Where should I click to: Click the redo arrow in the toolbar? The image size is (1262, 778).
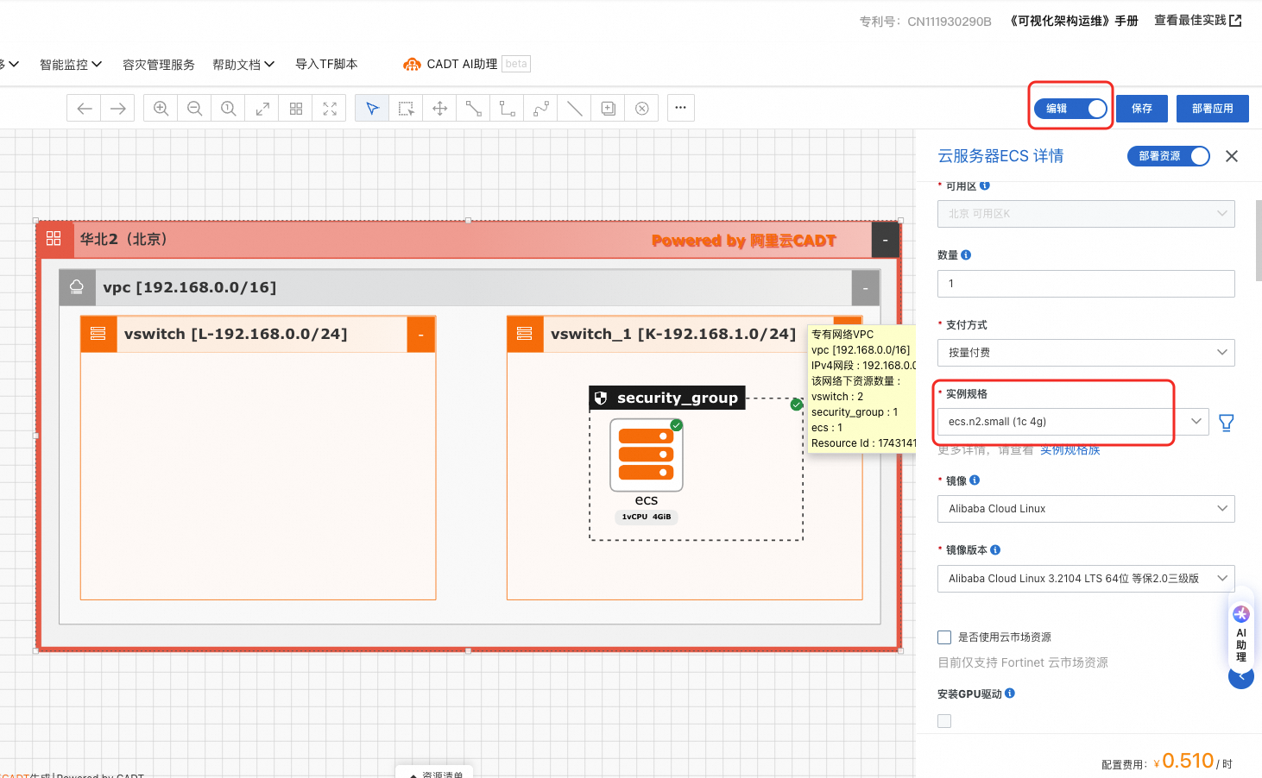(x=117, y=108)
